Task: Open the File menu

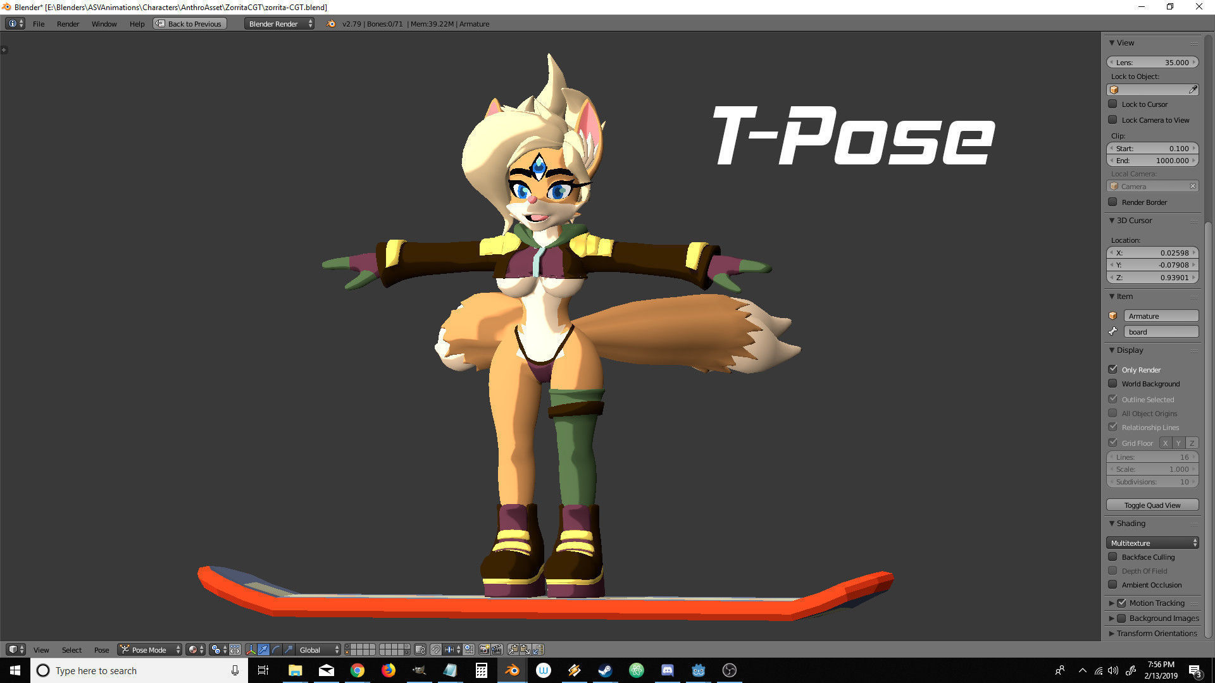Action: (39, 24)
